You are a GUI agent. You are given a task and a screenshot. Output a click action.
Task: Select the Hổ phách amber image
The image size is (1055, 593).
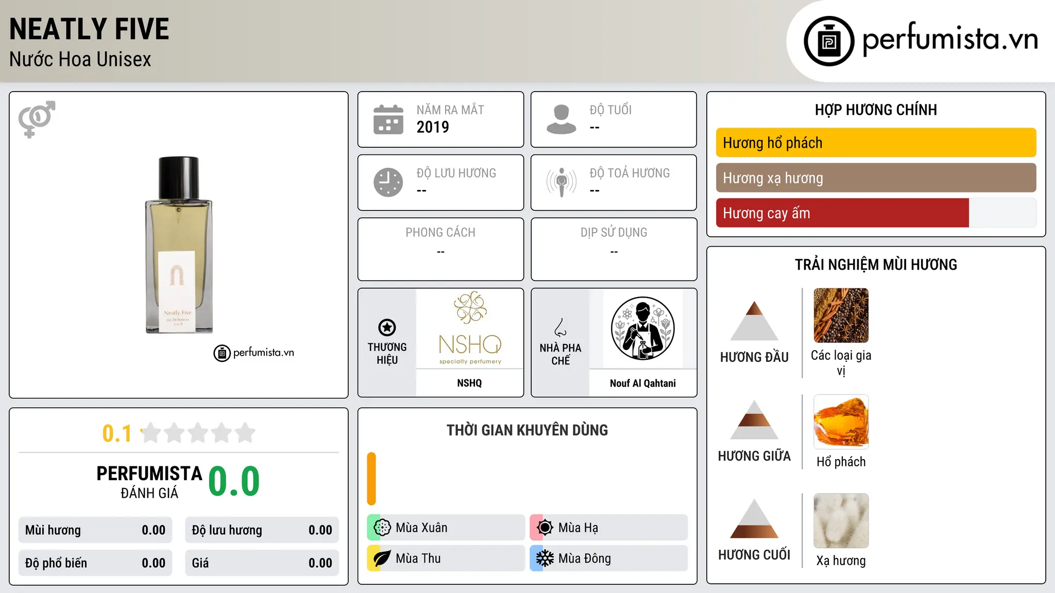coord(841,422)
